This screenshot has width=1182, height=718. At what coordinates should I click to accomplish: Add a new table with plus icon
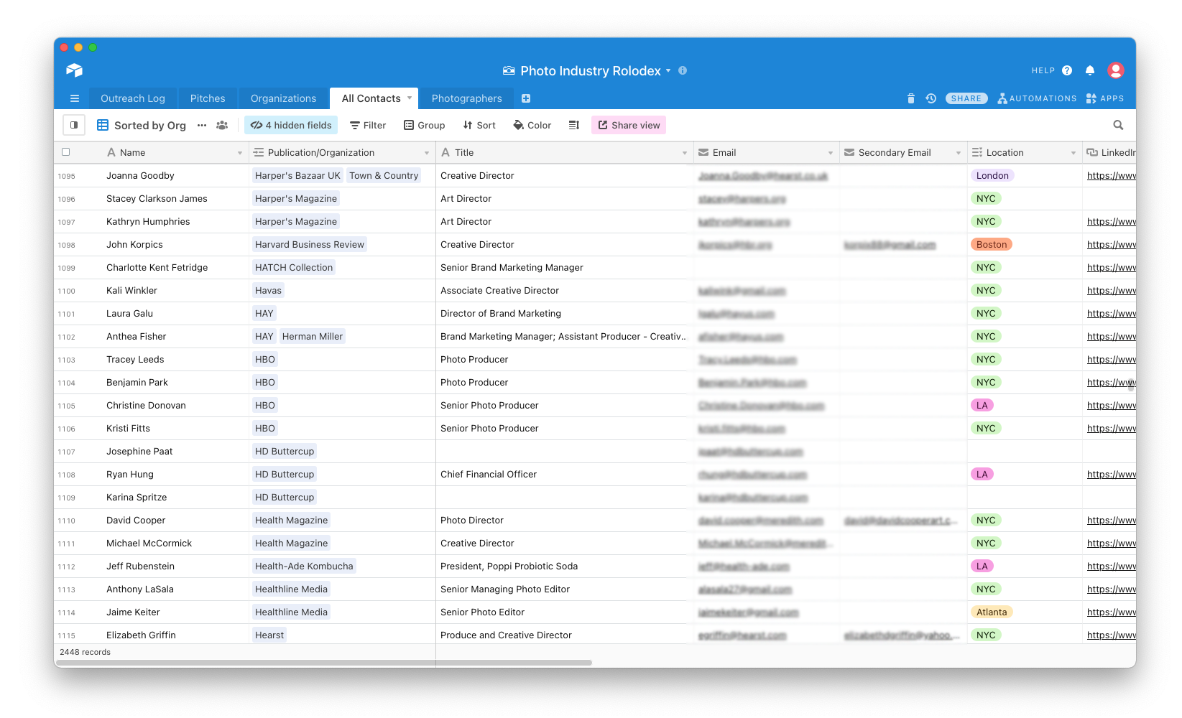point(526,98)
